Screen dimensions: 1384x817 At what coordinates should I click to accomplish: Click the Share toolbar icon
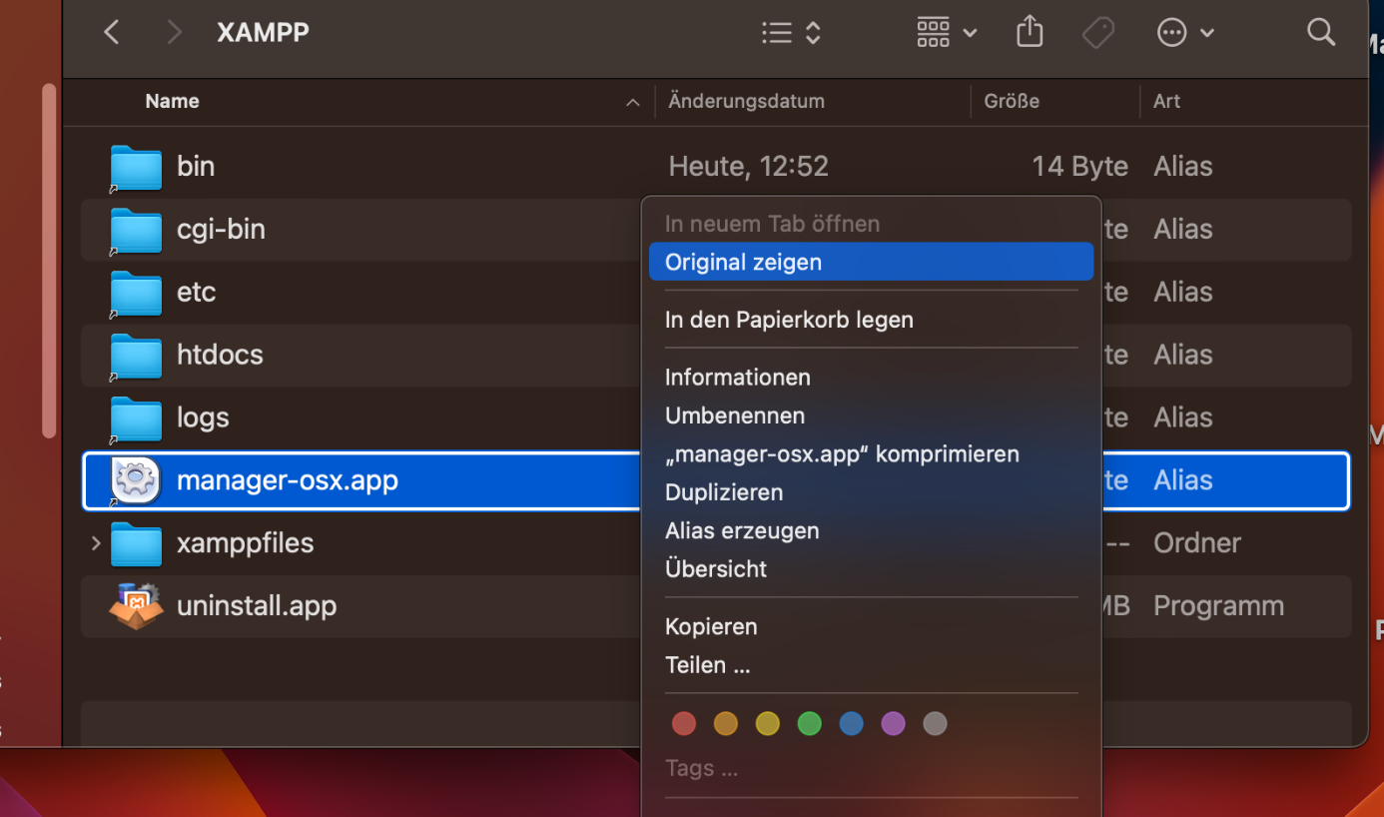pos(1030,32)
